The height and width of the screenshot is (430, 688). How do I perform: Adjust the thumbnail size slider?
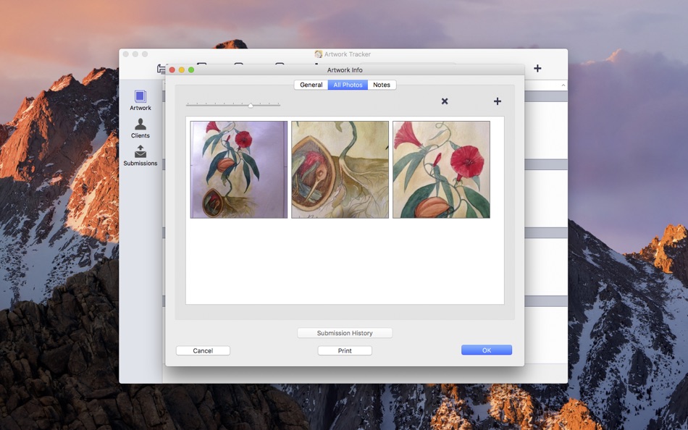coord(250,105)
